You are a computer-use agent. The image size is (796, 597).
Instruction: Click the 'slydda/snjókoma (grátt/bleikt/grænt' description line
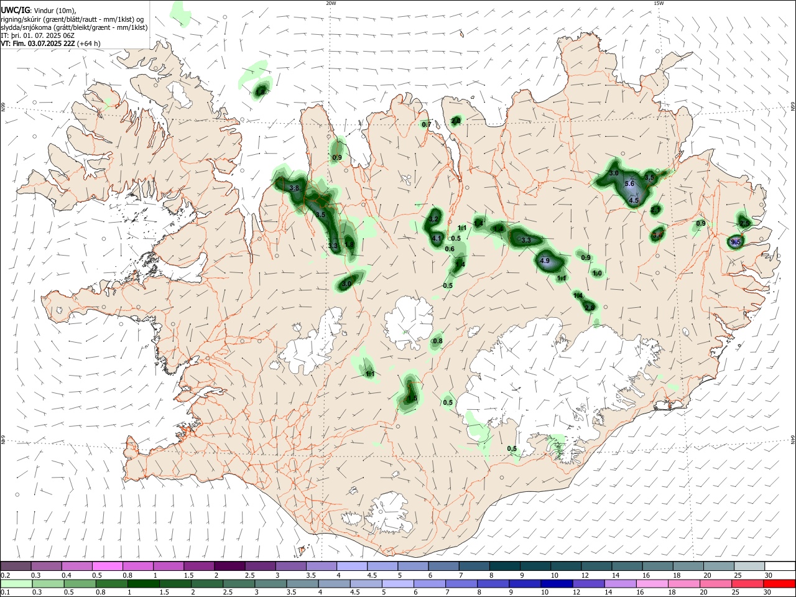click(74, 27)
